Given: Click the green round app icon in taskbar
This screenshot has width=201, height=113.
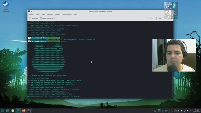Looking at the screenshot, I should coord(13,110).
